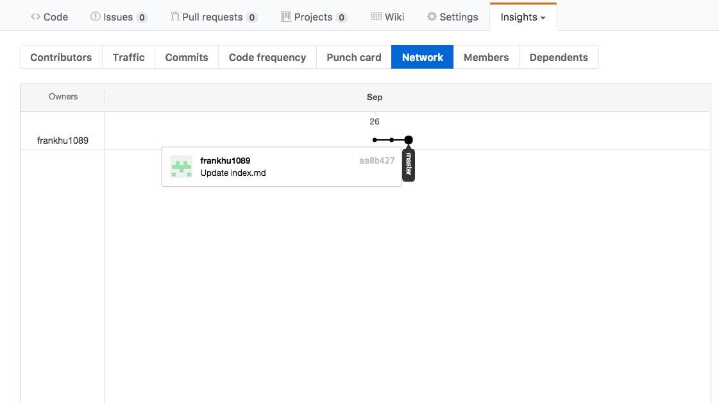
Task: Click the Pull requests branch icon
Action: 174,17
